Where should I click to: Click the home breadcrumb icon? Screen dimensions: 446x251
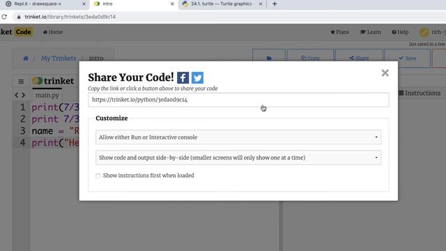click(x=26, y=59)
